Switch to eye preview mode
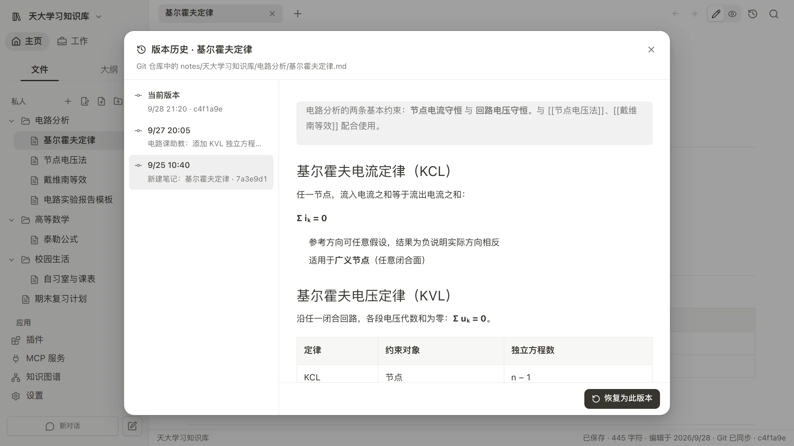Screen dimensions: 794x446 [732, 14]
